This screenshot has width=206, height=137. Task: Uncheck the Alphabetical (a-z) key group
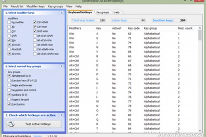pyautogui.click(x=9, y=76)
